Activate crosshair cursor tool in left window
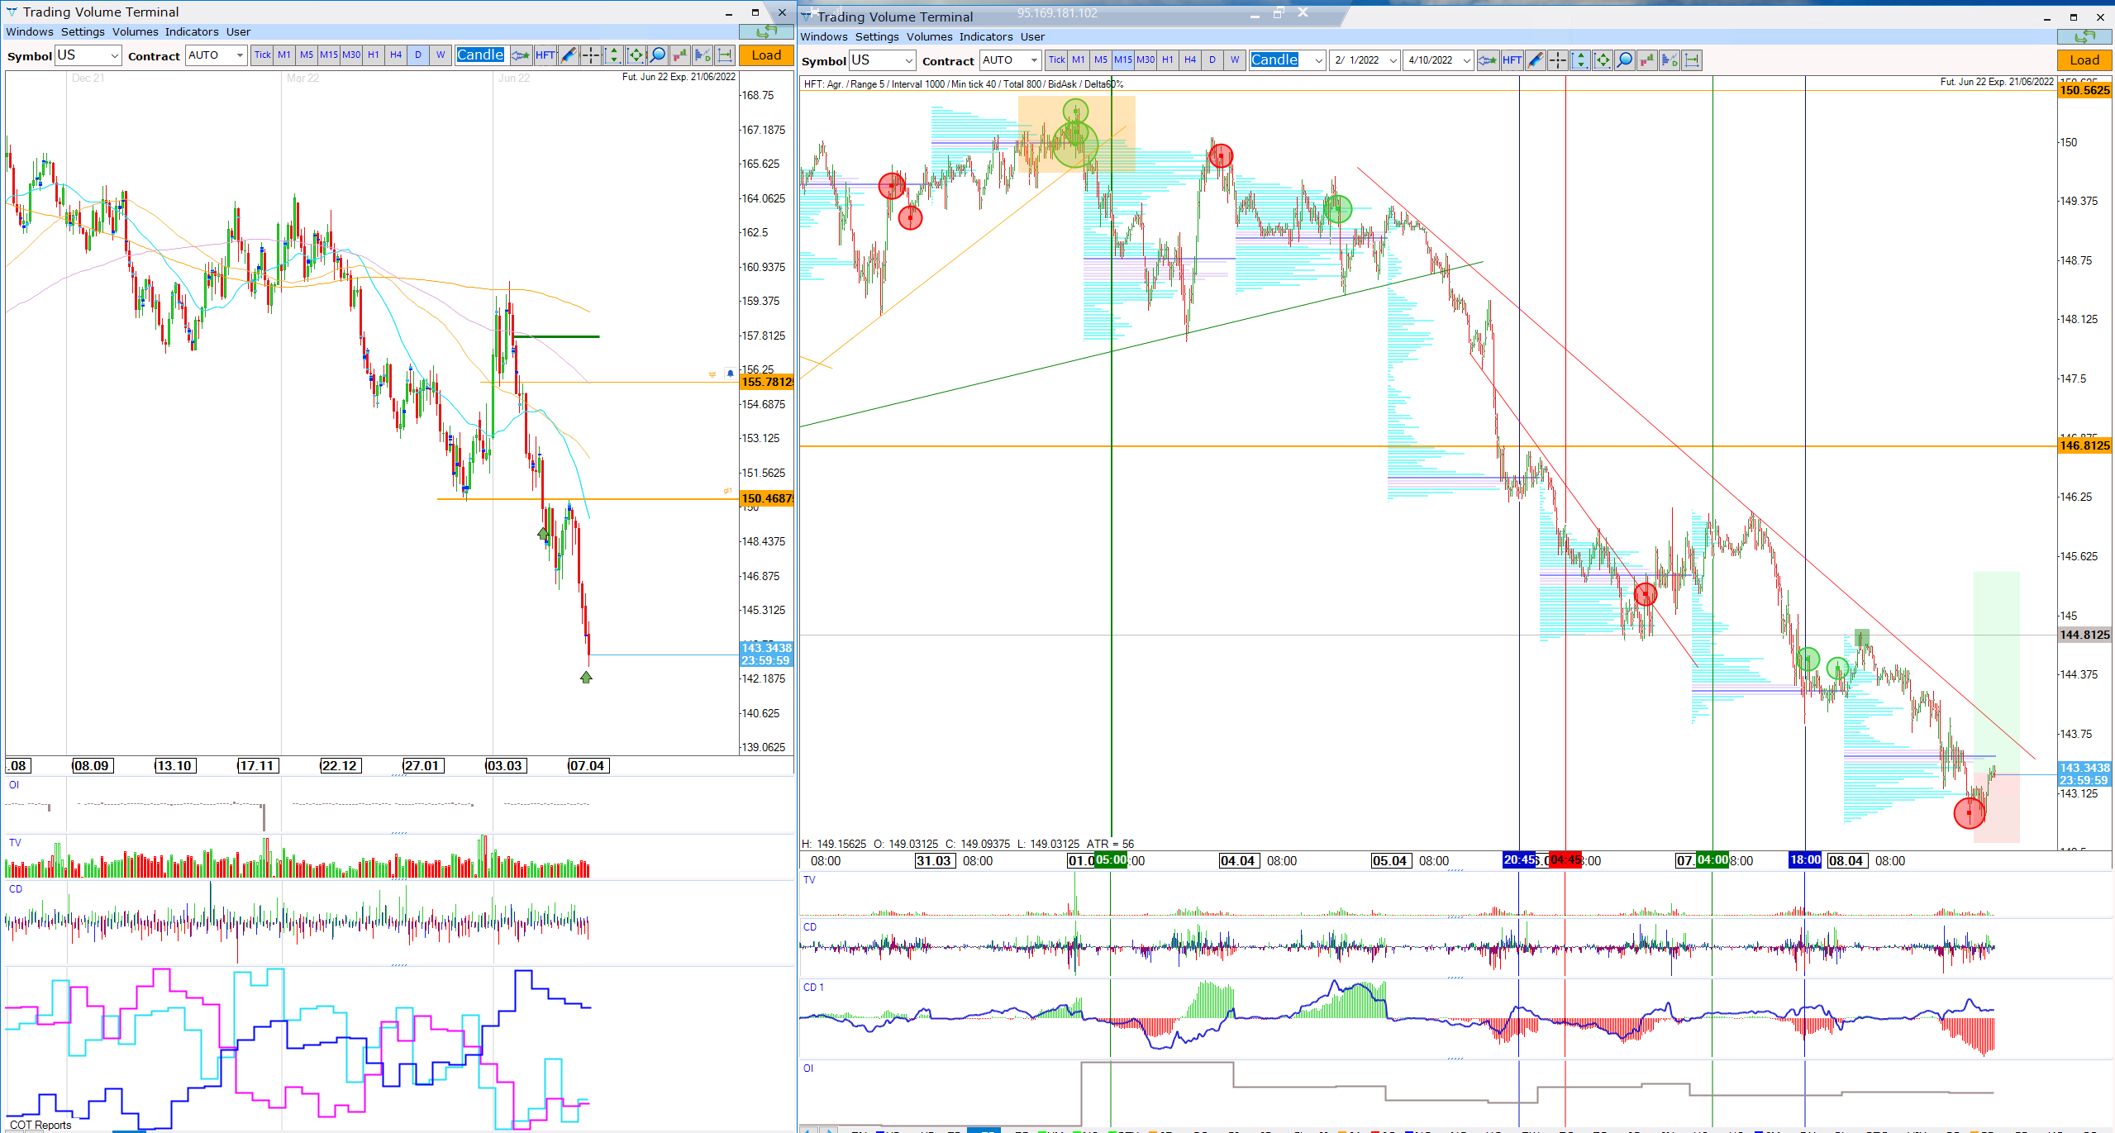 pyautogui.click(x=591, y=55)
